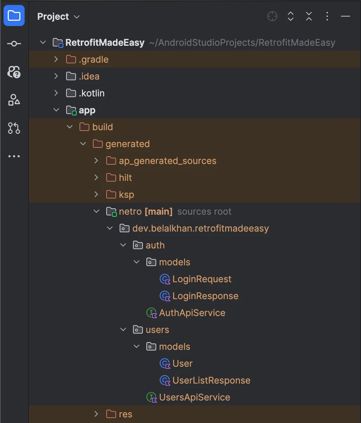
Task: Click the netro source root folder icon
Action: (x=112, y=212)
